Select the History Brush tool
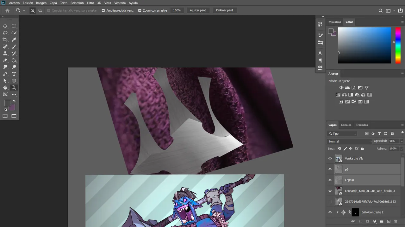Viewport: 405px width, 227px height. [x=14, y=54]
